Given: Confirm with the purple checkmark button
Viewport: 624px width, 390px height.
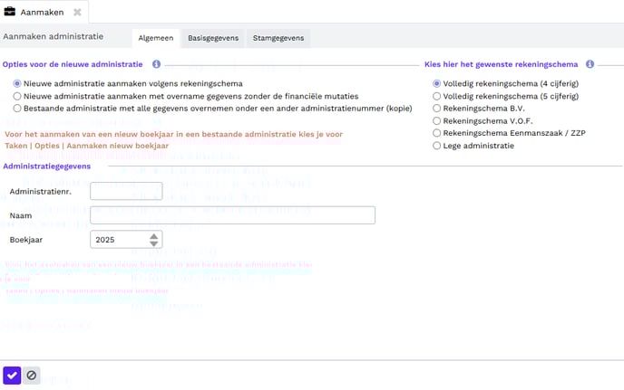Looking at the screenshot, I should [x=12, y=376].
